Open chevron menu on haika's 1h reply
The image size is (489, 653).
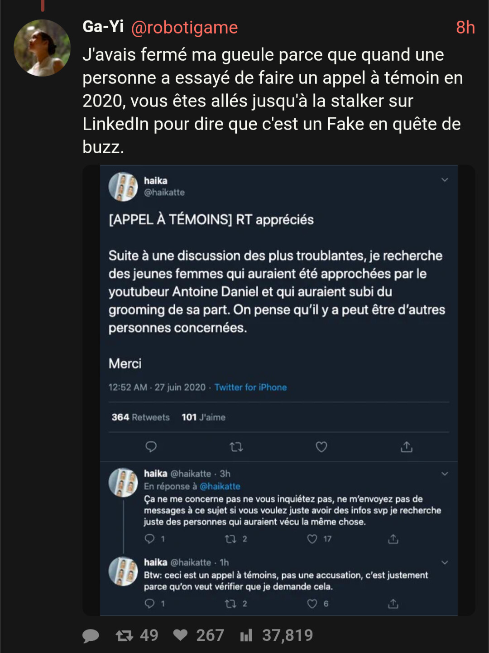pos(445,563)
